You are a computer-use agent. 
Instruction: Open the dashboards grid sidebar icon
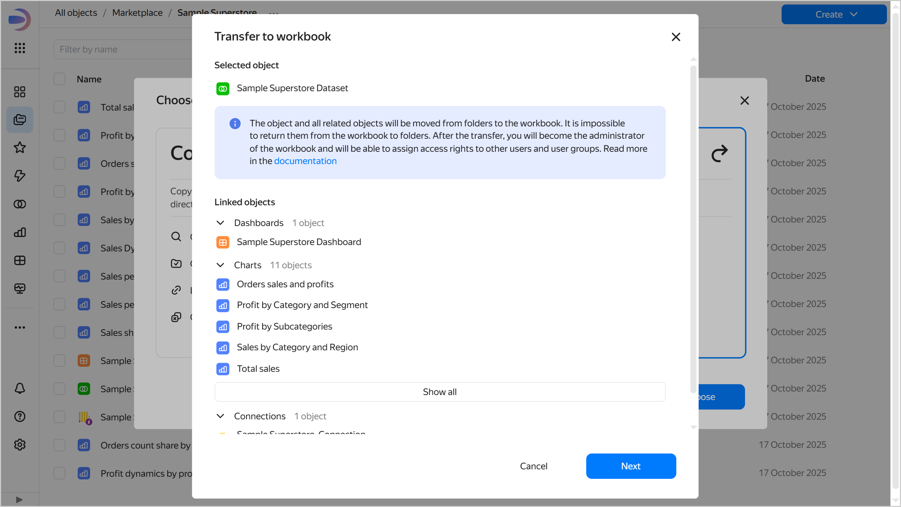[20, 261]
